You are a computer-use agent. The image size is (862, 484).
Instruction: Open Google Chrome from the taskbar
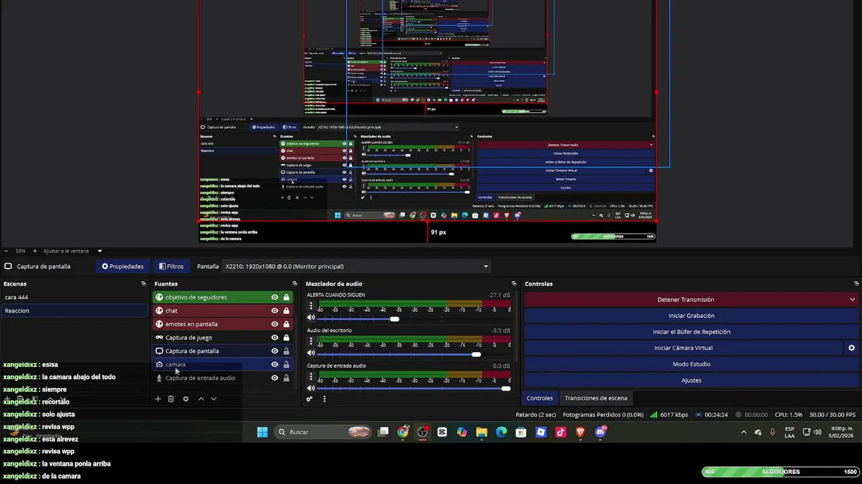[x=403, y=432]
